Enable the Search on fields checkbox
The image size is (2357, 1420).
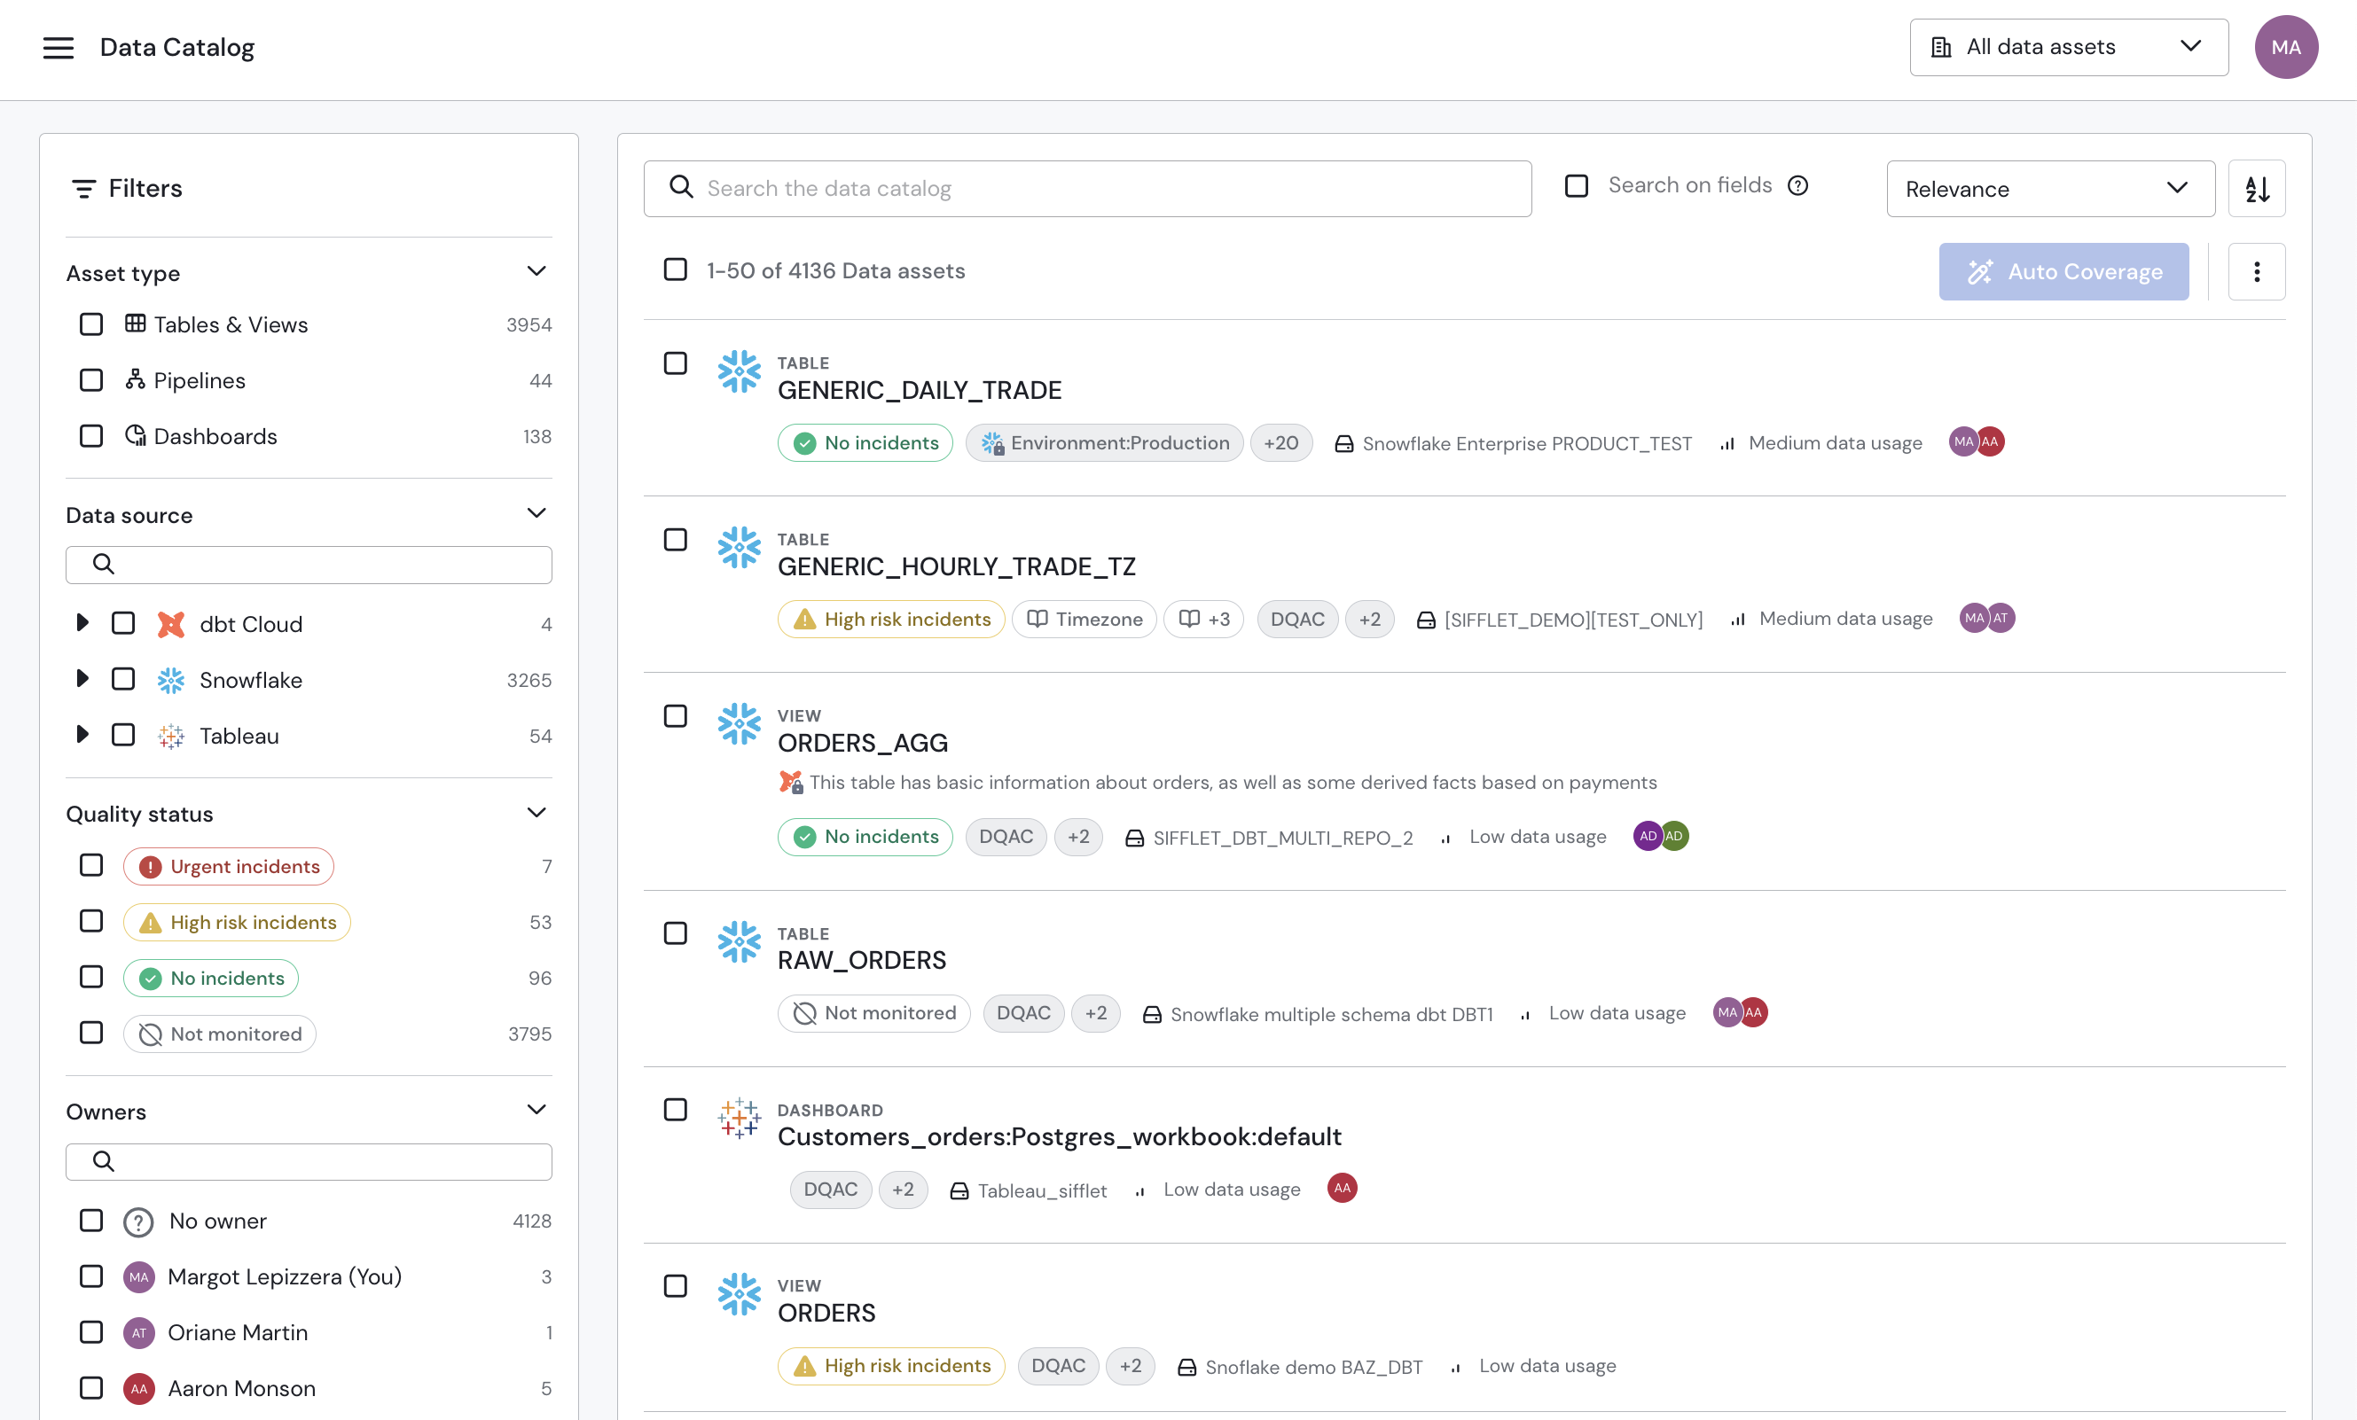click(x=1577, y=185)
